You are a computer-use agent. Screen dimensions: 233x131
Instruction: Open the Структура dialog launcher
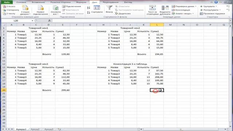point(229,17)
